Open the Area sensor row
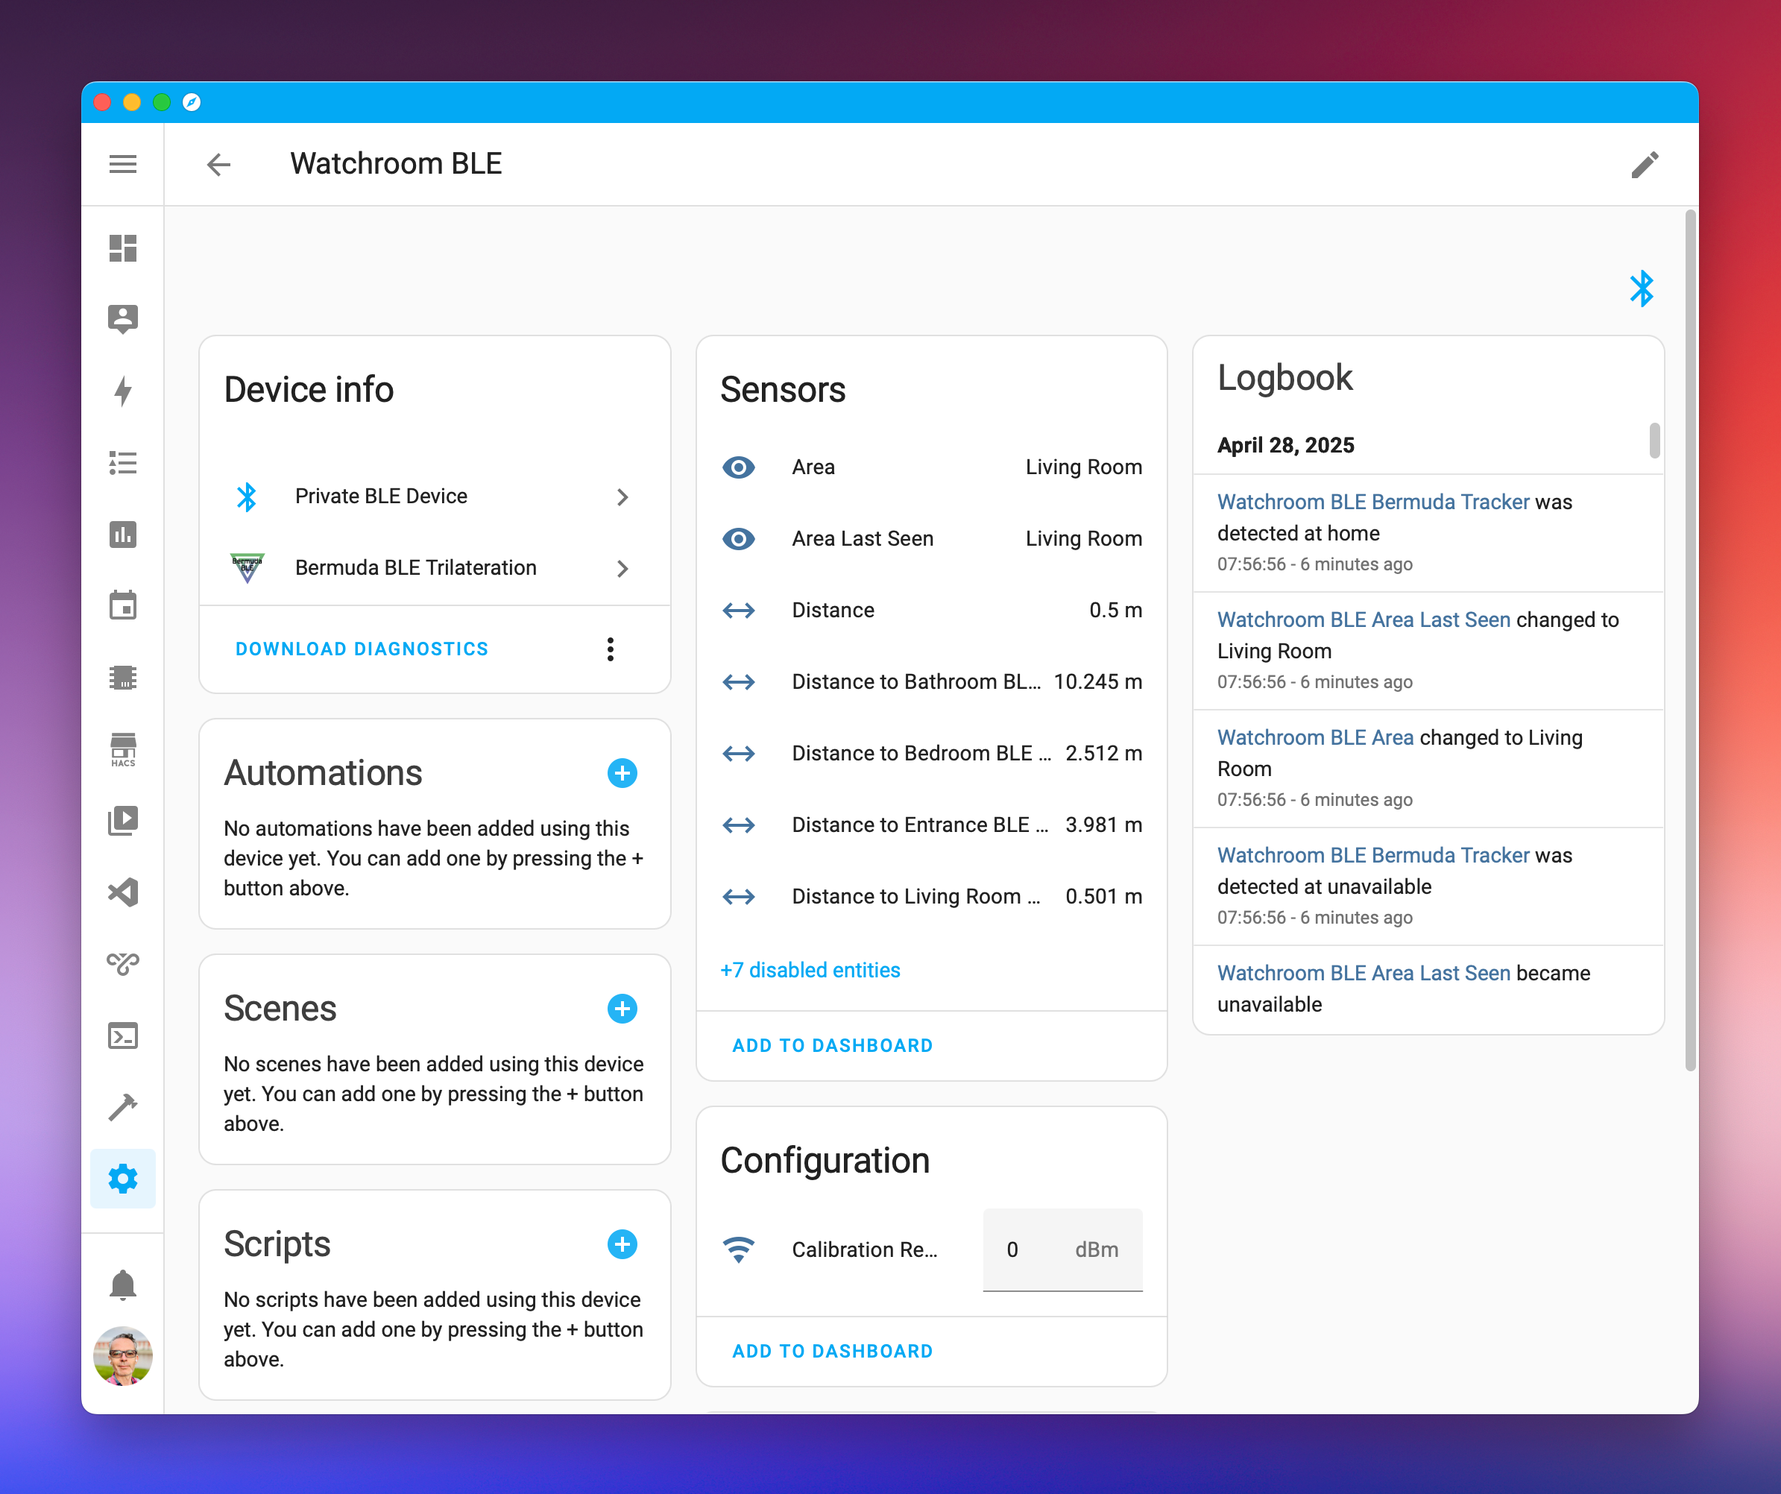The width and height of the screenshot is (1781, 1494). 931,467
